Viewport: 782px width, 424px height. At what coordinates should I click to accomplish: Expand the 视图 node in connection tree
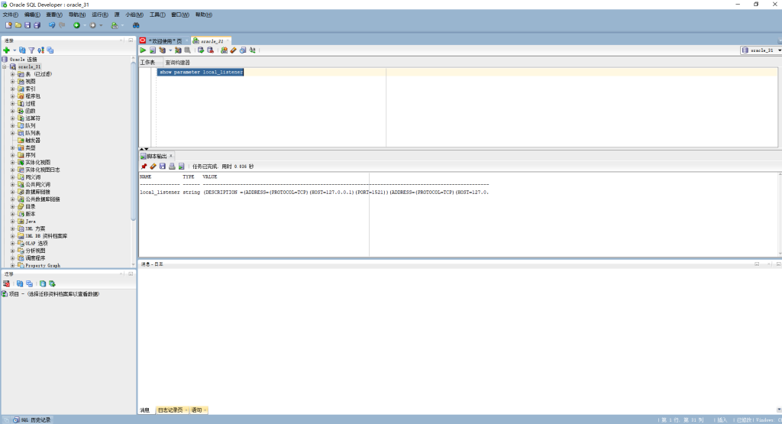pyautogui.click(x=12, y=81)
